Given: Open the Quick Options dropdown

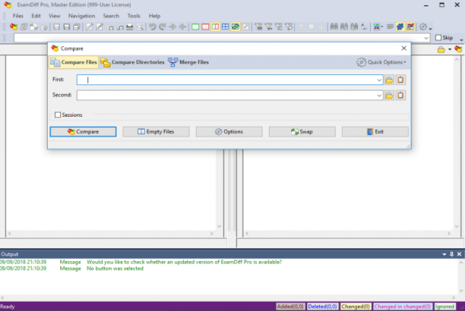Looking at the screenshot, I should pyautogui.click(x=381, y=62).
